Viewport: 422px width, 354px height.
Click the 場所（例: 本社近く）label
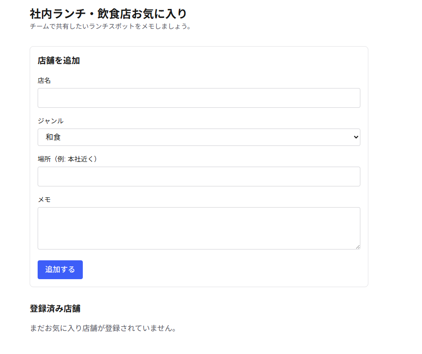coord(68,159)
